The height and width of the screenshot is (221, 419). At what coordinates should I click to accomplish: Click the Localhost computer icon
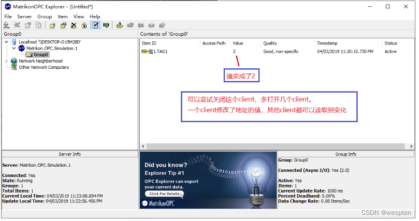click(x=14, y=42)
